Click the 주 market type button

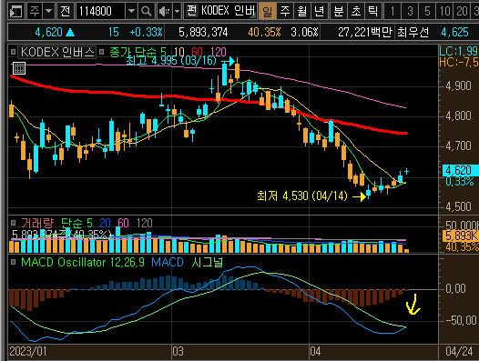[35, 12]
